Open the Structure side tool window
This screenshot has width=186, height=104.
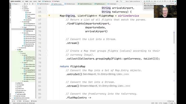(x=10, y=13)
